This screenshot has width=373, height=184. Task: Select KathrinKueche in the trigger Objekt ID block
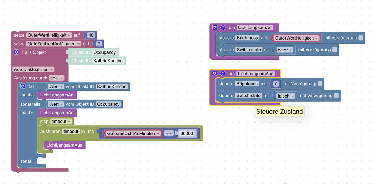108,61
